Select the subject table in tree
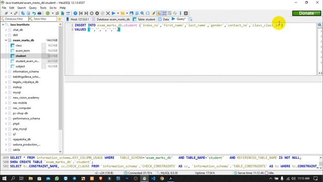The image size is (323, 182). [20, 66]
